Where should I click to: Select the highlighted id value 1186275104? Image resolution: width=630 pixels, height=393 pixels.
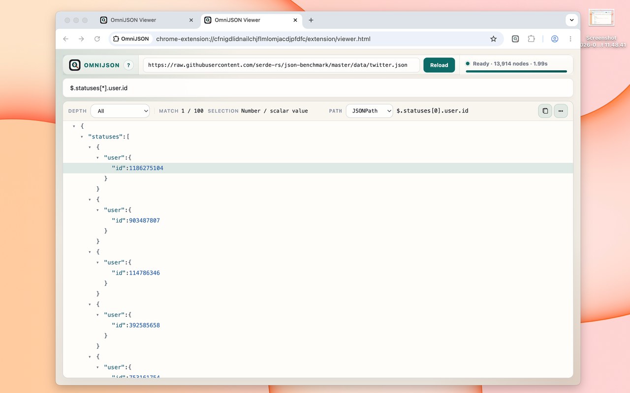coord(146,168)
